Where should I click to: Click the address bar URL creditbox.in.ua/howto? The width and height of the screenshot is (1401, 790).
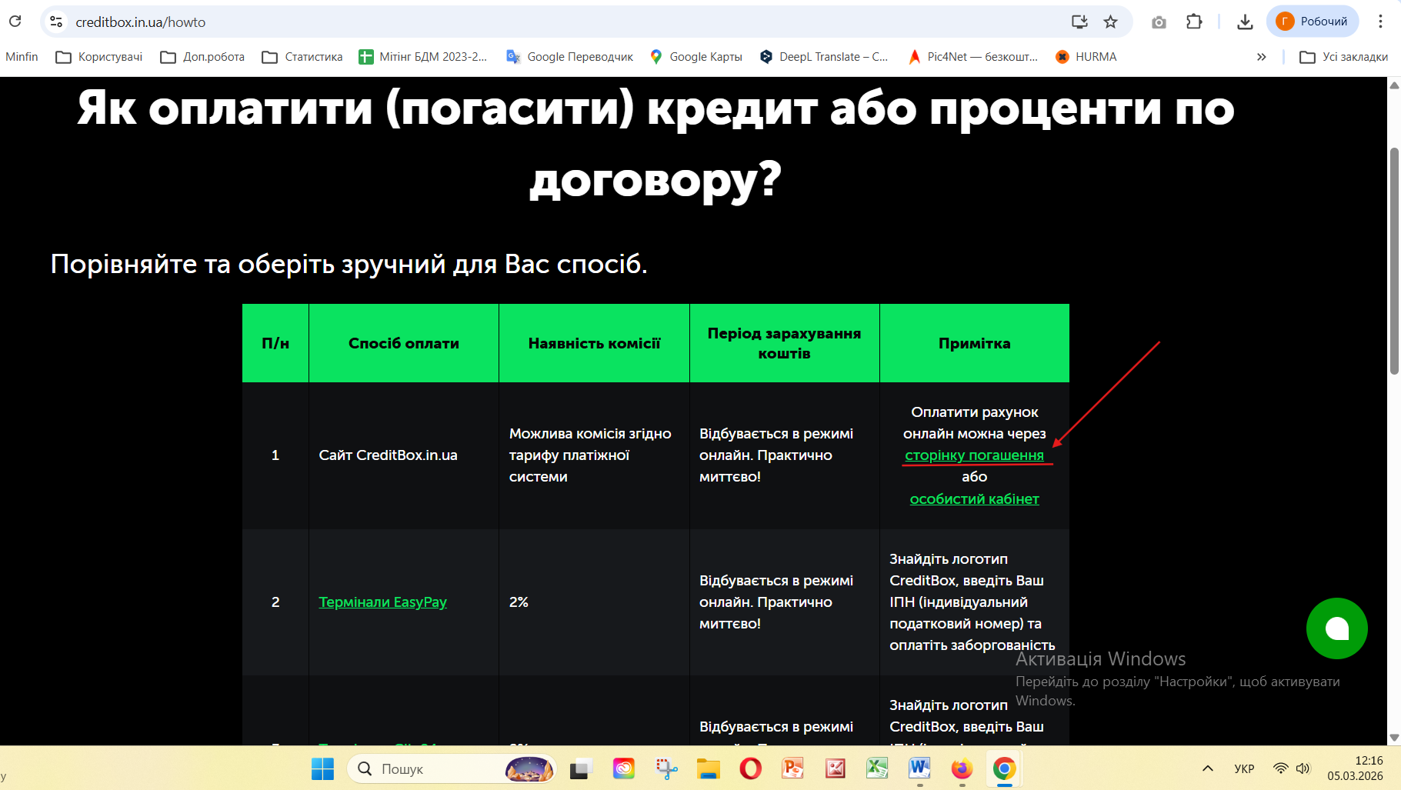pos(141,22)
